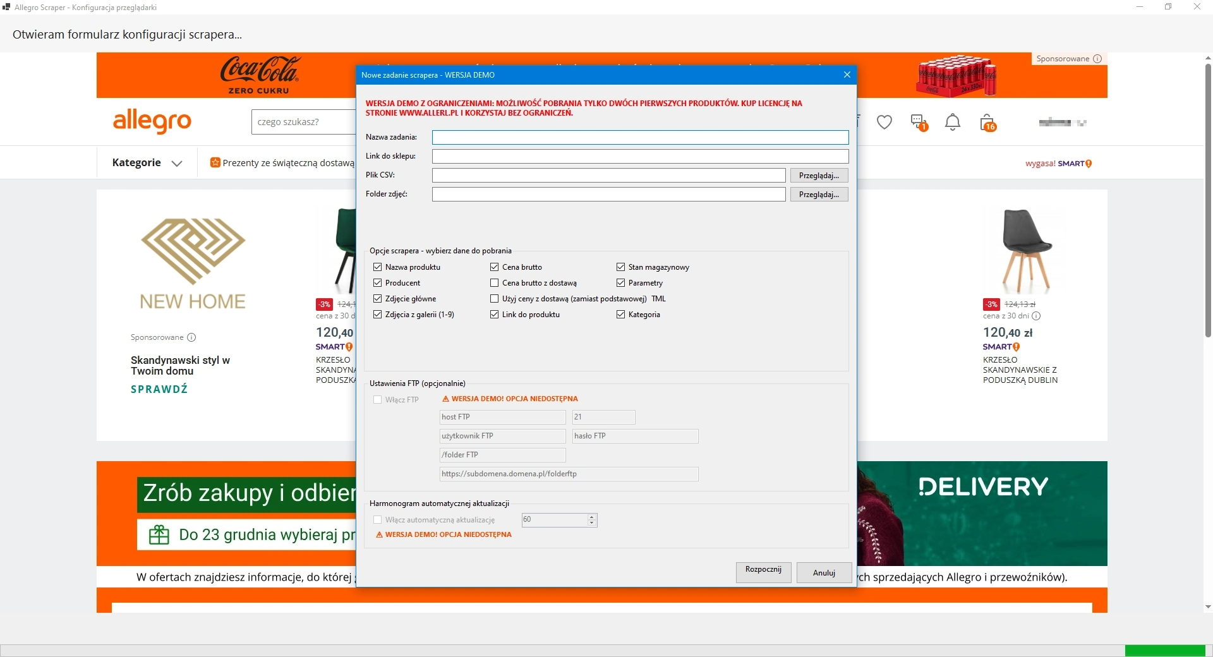Click the Allegro logo

click(x=152, y=121)
